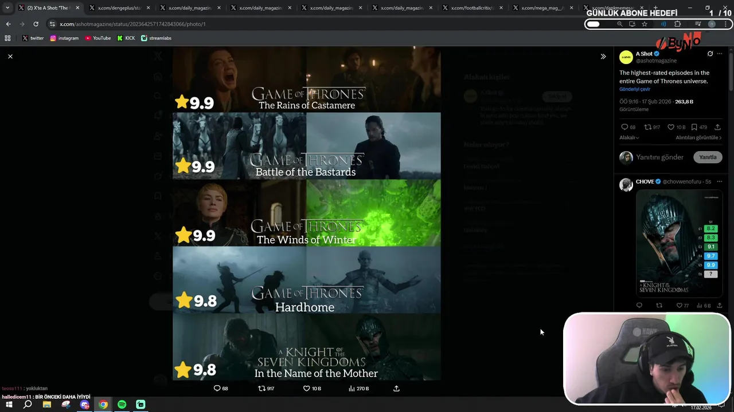Click 'Gönderiyi çevir' translate link
The height and width of the screenshot is (412, 734).
(x=635, y=89)
